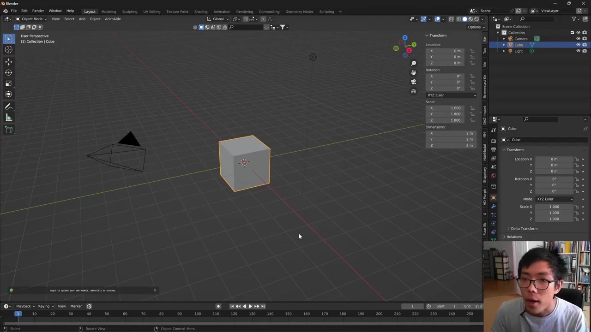
Task: Select the Rotate tool in left toolbar
Action: coord(8,72)
